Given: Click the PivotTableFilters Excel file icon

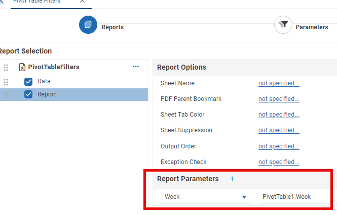Looking at the screenshot, I should point(22,67).
